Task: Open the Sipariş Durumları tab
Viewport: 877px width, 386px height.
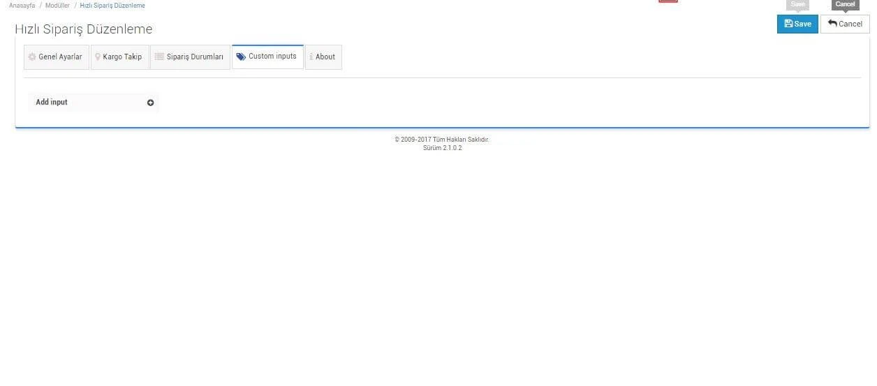Action: point(195,57)
